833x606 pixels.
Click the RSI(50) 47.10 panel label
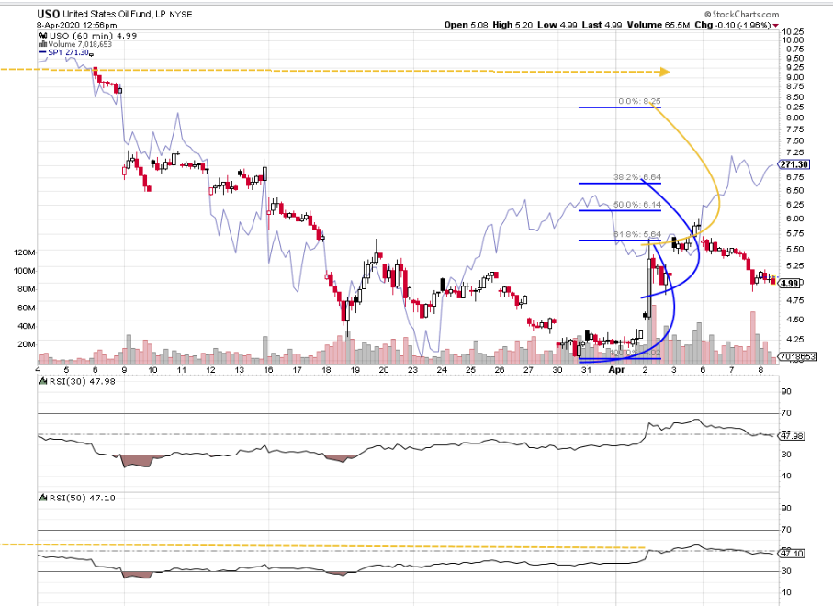click(x=83, y=499)
